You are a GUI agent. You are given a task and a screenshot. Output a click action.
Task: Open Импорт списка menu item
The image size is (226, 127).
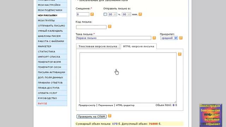52,57
